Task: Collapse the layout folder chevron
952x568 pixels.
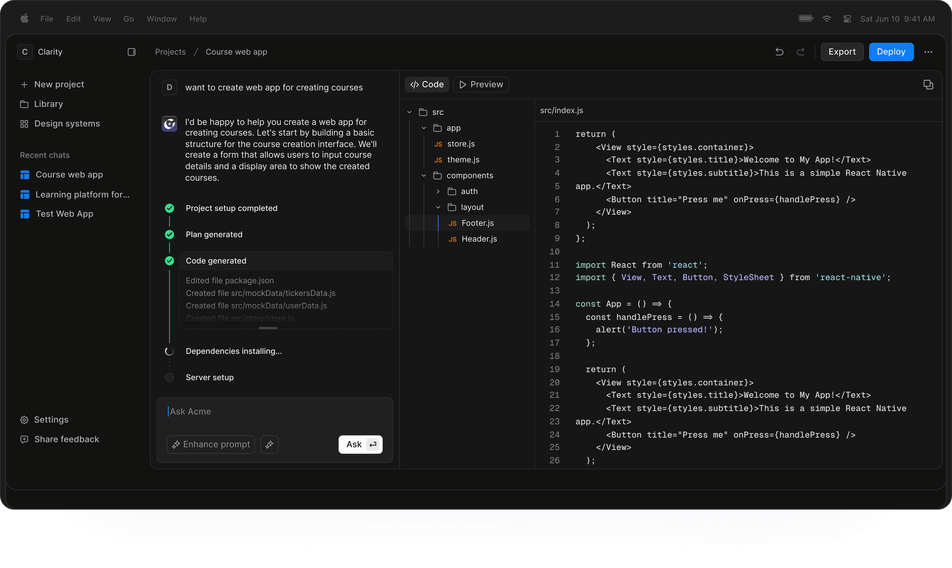Action: click(438, 207)
